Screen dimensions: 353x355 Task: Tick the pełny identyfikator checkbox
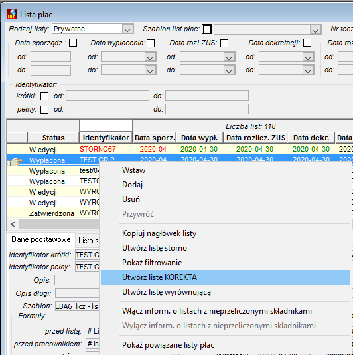coord(44,110)
